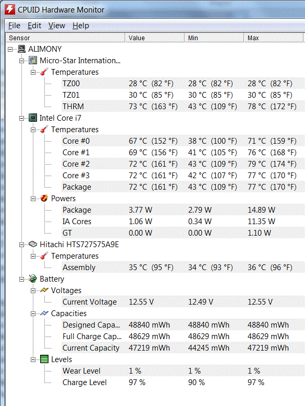This screenshot has width=305, height=406.
Task: Collapse the ALIMONY root node
Action: click(x=10, y=49)
